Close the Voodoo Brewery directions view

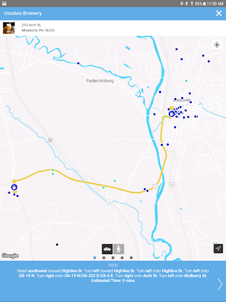click(219, 14)
